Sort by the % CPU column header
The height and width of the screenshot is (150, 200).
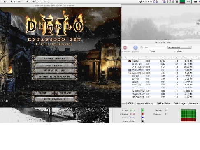[x=162, y=58]
